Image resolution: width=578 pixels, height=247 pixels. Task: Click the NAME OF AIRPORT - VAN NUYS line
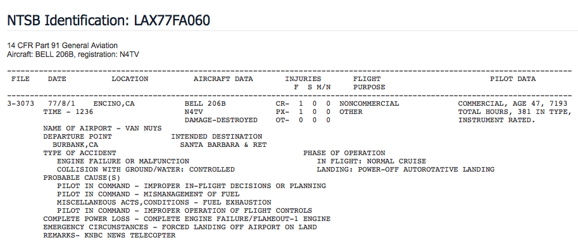pos(102,129)
